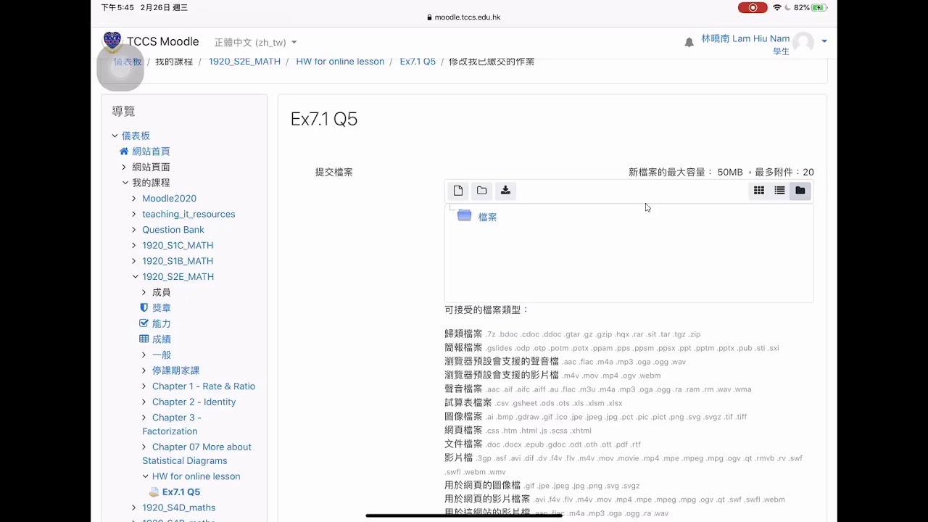The image size is (928, 522).
Task: Tap the moodle.tccs.edu.hk address bar
Action: [x=464, y=17]
